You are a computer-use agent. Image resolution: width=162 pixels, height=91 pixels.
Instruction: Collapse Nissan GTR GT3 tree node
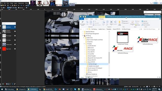tap(85, 62)
